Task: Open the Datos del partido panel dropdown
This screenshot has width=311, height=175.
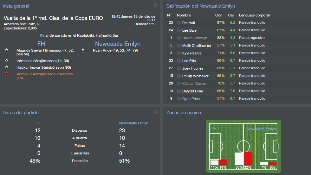Action: click(155, 112)
